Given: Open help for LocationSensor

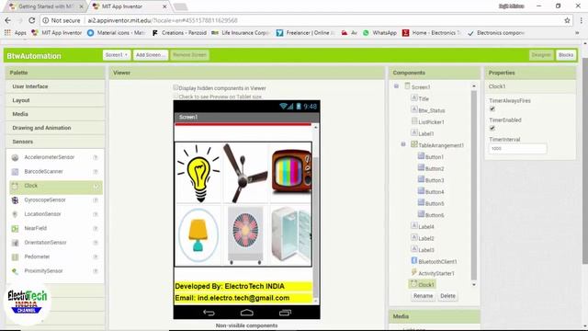Looking at the screenshot, I should (x=96, y=214).
